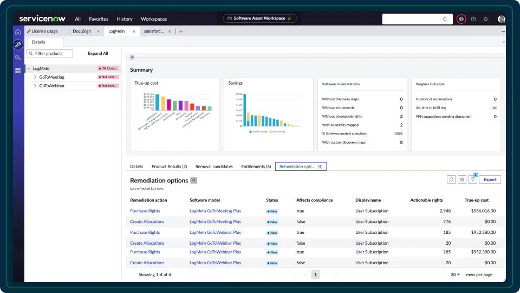The width and height of the screenshot is (520, 293).
Task: Open the rows per page dropdown
Action: click(x=455, y=275)
